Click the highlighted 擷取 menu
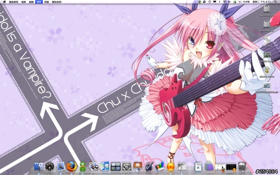 (39, 2)
